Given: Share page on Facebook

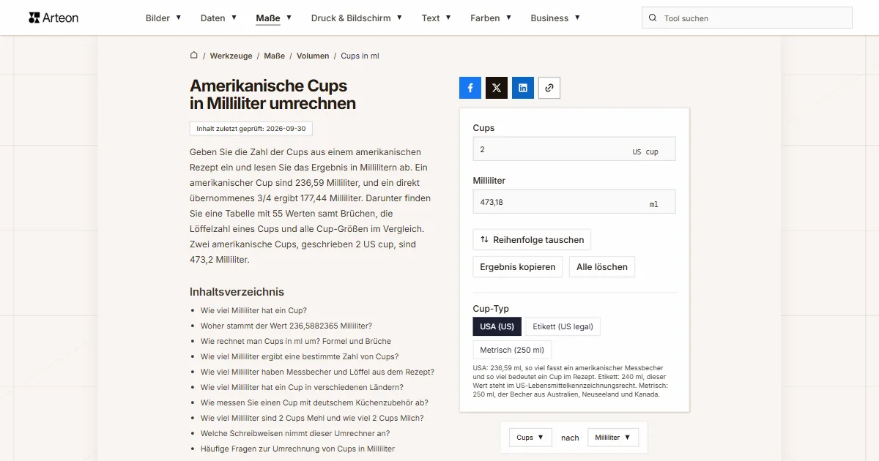Looking at the screenshot, I should tap(470, 88).
